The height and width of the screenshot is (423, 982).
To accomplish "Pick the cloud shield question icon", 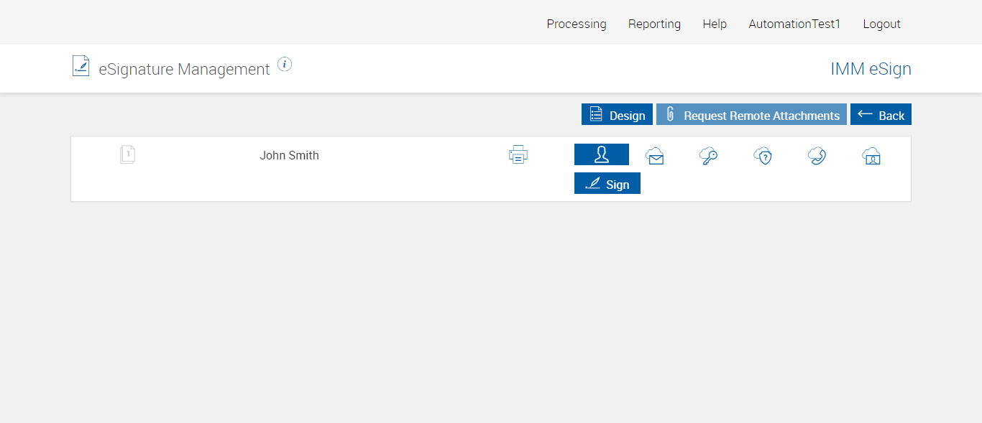I will [x=763, y=156].
